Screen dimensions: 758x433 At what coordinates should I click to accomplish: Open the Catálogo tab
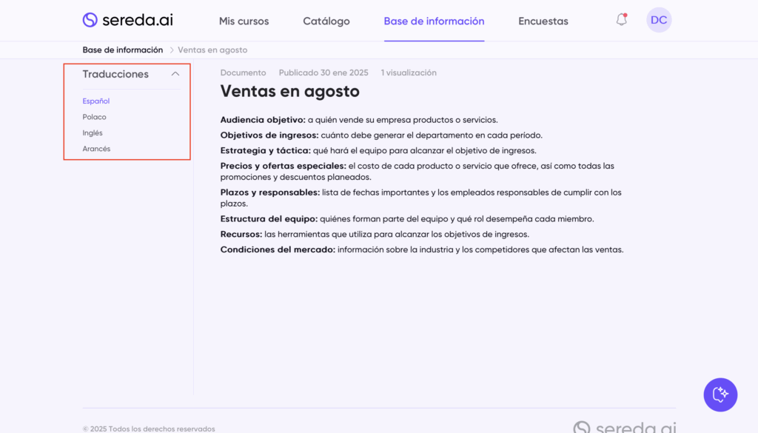326,21
